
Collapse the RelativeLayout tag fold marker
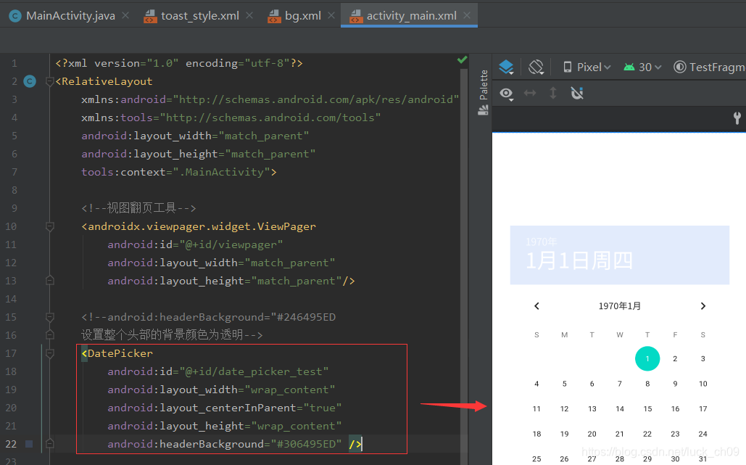coord(49,81)
